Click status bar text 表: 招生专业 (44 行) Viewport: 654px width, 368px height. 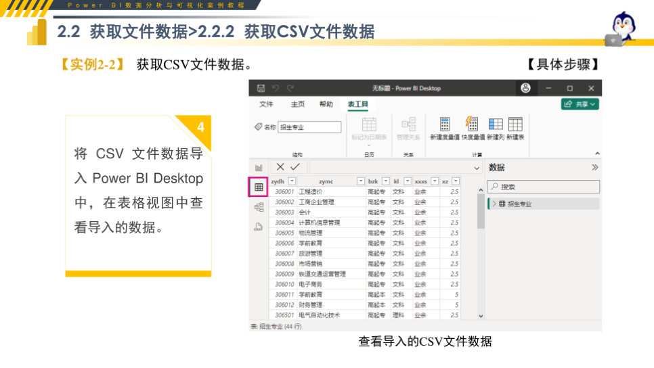(x=276, y=326)
